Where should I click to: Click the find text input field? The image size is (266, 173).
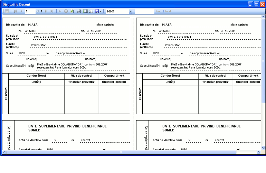click(x=144, y=11)
